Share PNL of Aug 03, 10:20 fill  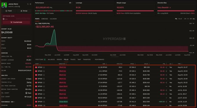click(166, 75)
